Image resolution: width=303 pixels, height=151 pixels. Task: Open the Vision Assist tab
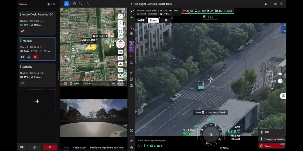[79, 148]
